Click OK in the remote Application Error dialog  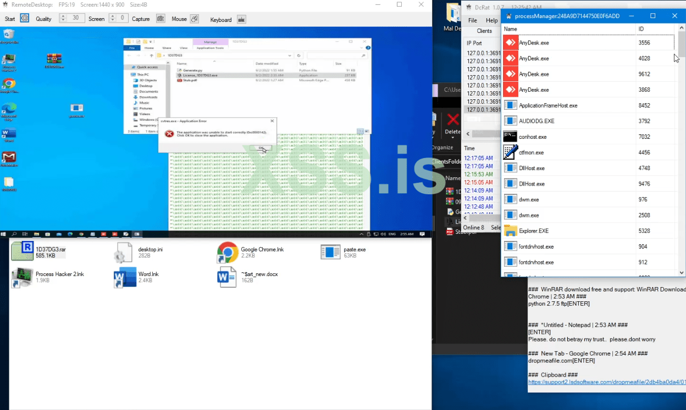(261, 148)
